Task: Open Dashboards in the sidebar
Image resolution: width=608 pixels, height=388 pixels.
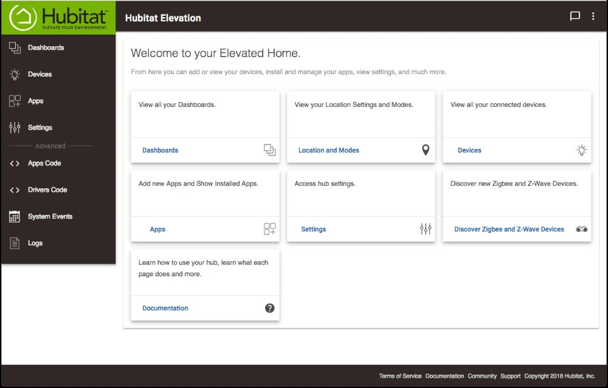Action: 46,48
